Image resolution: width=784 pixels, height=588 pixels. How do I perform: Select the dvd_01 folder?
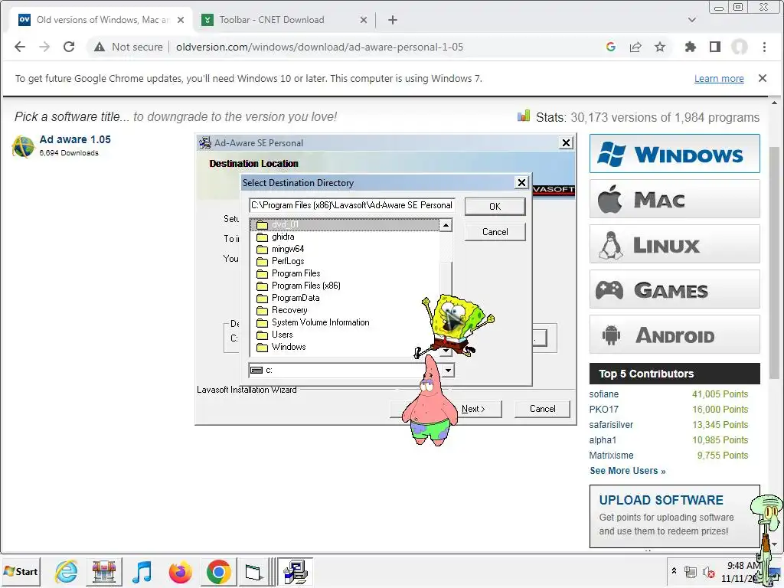pos(345,225)
